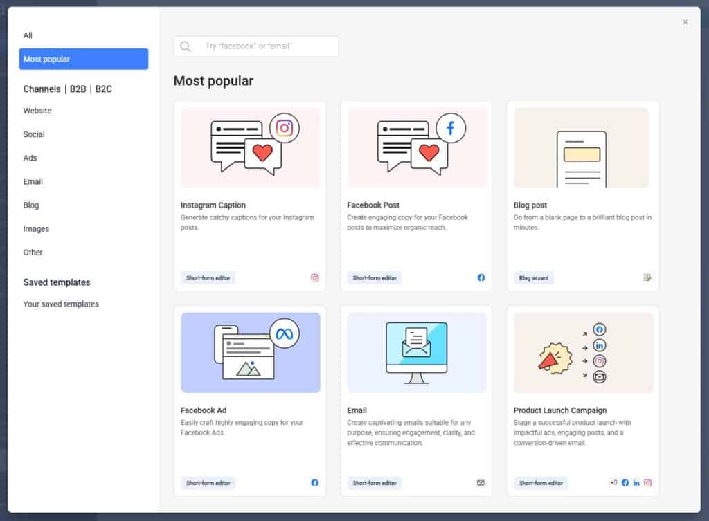The image size is (709, 521).
Task: Click the search magnifier icon
Action: 186,46
